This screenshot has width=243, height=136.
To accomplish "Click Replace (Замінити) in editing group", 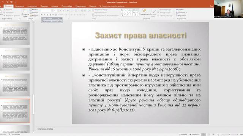I will pyautogui.click(x=181, y=12).
